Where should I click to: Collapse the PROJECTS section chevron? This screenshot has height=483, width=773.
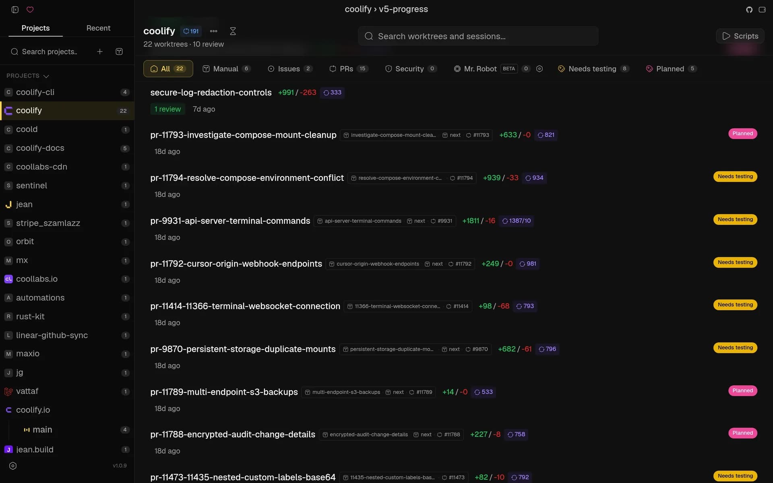[x=46, y=76]
